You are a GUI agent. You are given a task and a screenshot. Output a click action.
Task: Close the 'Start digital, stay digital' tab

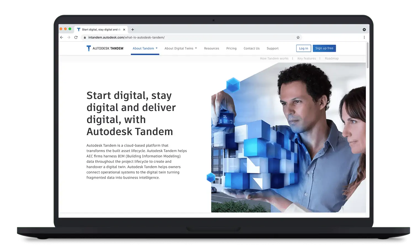pyautogui.click(x=124, y=29)
